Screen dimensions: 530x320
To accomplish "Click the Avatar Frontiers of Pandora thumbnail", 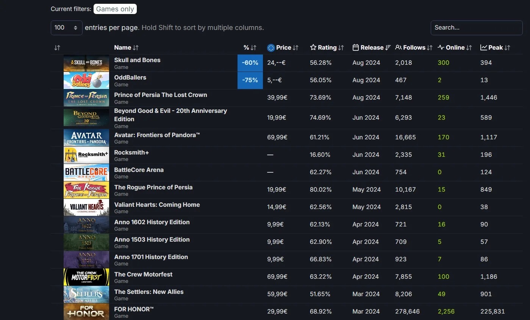I will tap(86, 137).
